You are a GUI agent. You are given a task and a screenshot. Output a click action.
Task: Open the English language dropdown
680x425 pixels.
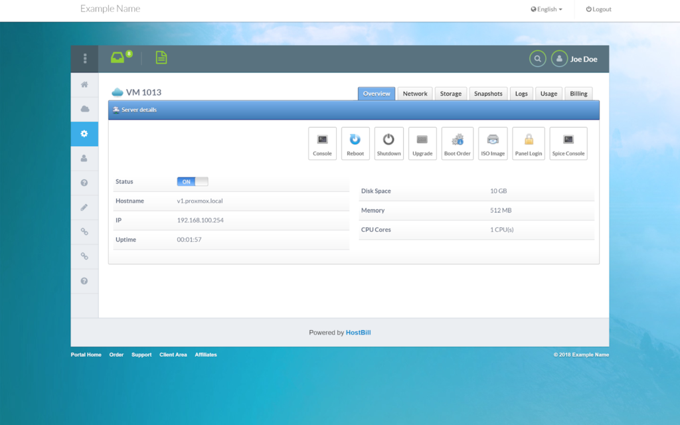tap(547, 9)
